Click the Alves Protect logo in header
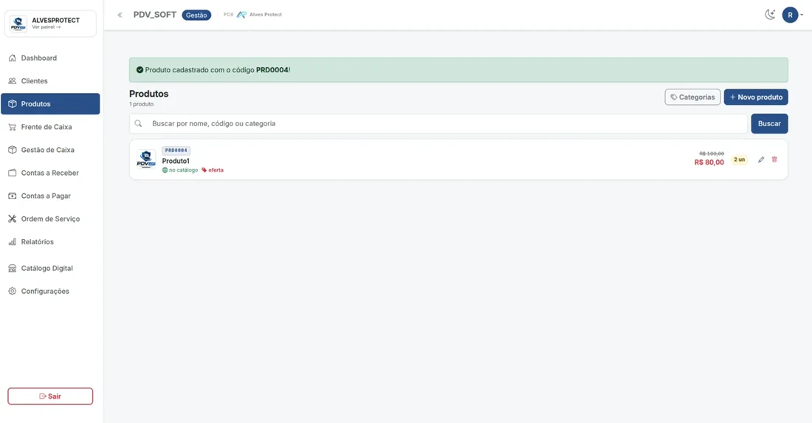Viewport: 812px width, 423px height. point(241,15)
